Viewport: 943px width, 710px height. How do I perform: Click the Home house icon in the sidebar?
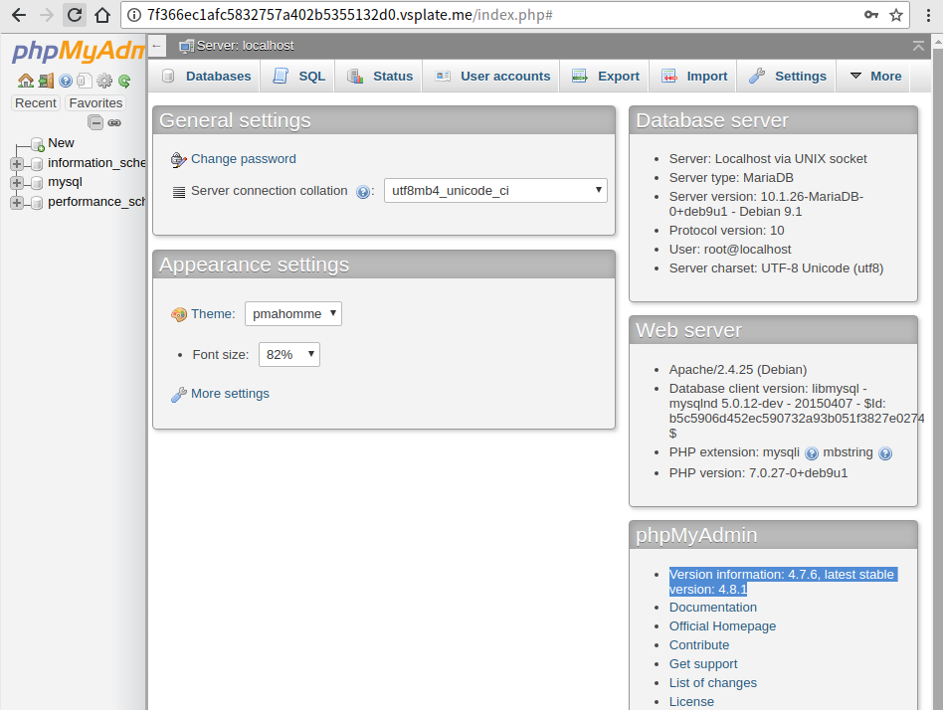pyautogui.click(x=25, y=81)
